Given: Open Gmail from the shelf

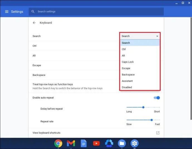Looking at the screenshot, I should pos(71,143).
